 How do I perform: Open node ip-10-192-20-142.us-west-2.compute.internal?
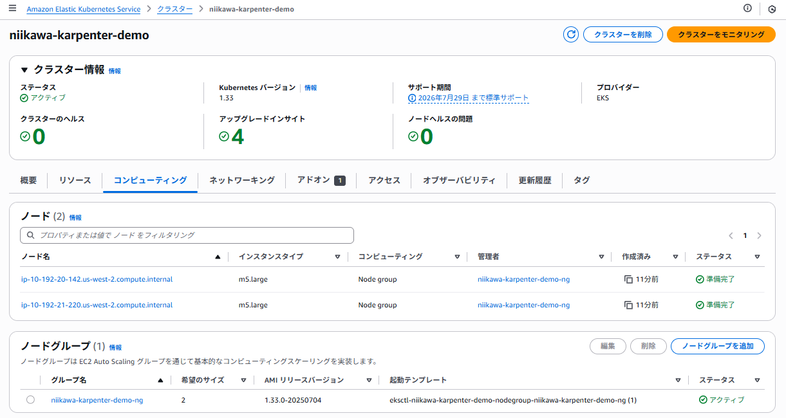click(x=97, y=280)
